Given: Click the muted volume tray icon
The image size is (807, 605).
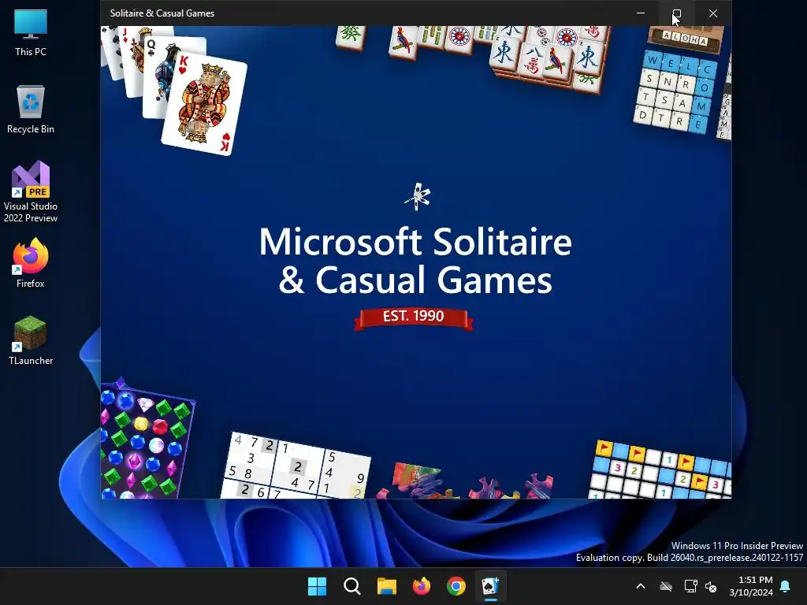Looking at the screenshot, I should pos(712,586).
